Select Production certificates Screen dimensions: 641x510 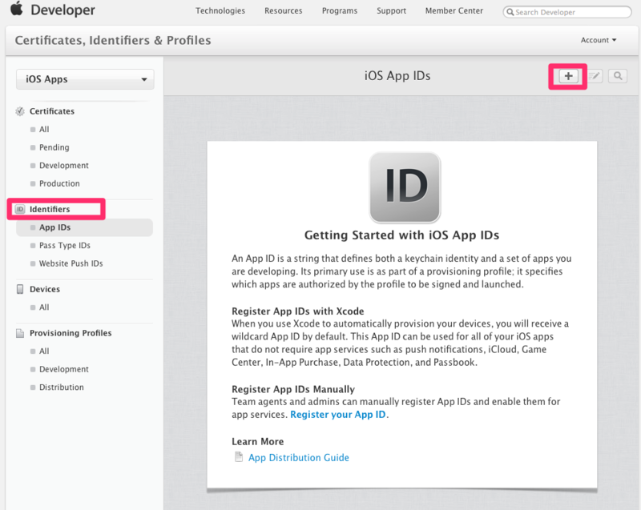tap(59, 183)
